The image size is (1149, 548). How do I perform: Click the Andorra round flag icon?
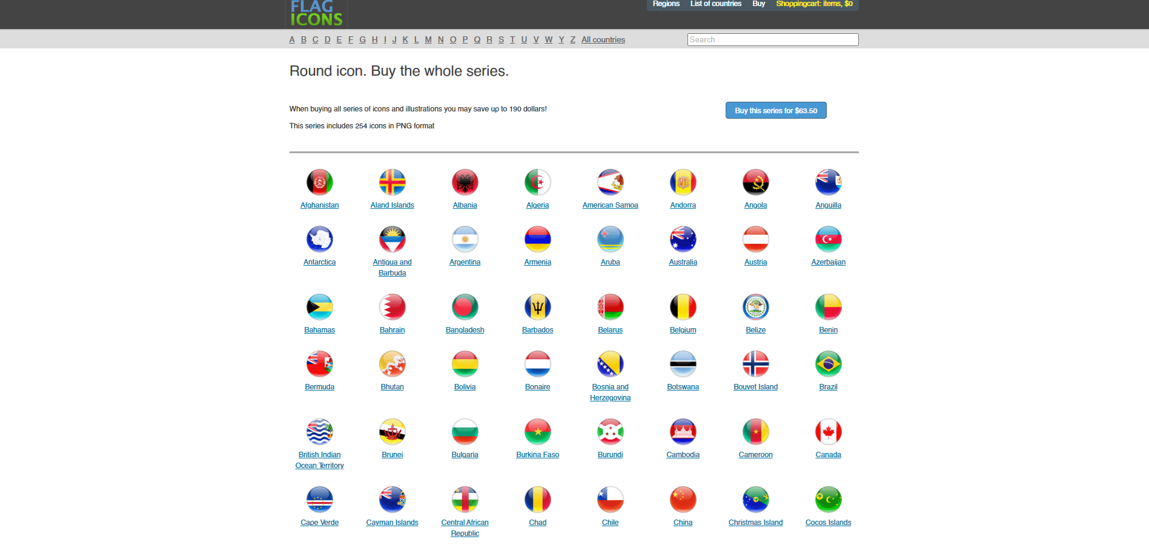click(x=683, y=182)
